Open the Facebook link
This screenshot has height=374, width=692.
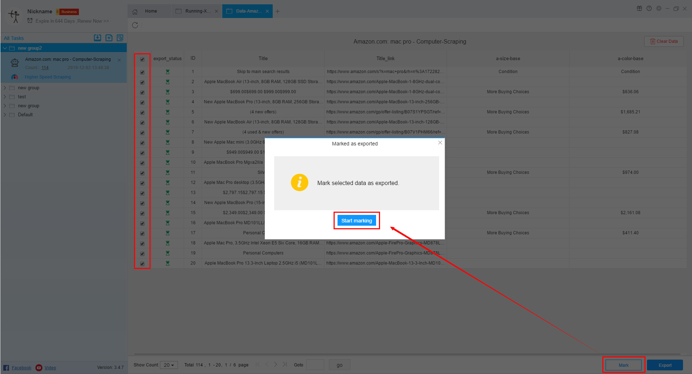(x=22, y=368)
